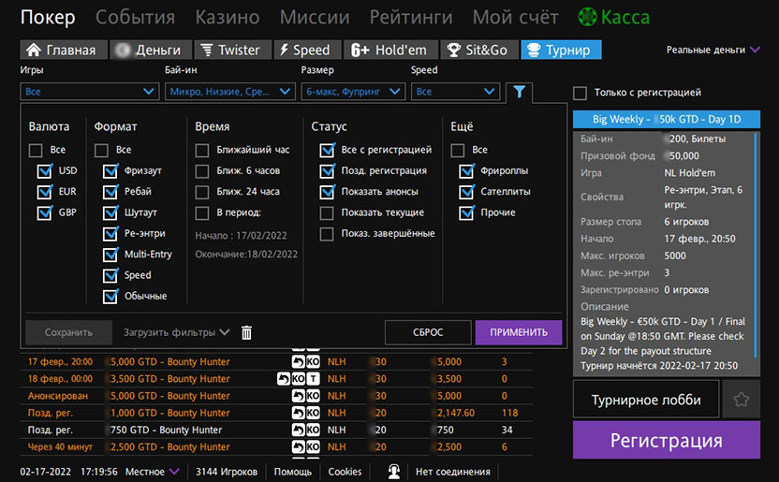Open the Касса cashier with chip icon
This screenshot has height=482, width=779.
(614, 17)
